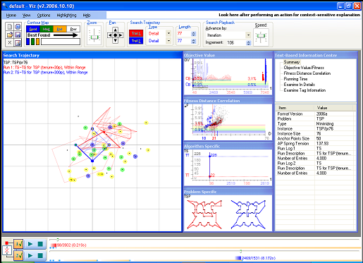This screenshot has width=363, height=263.
Task: Open Trail 2 type Detail dropdown
Action: point(168,41)
